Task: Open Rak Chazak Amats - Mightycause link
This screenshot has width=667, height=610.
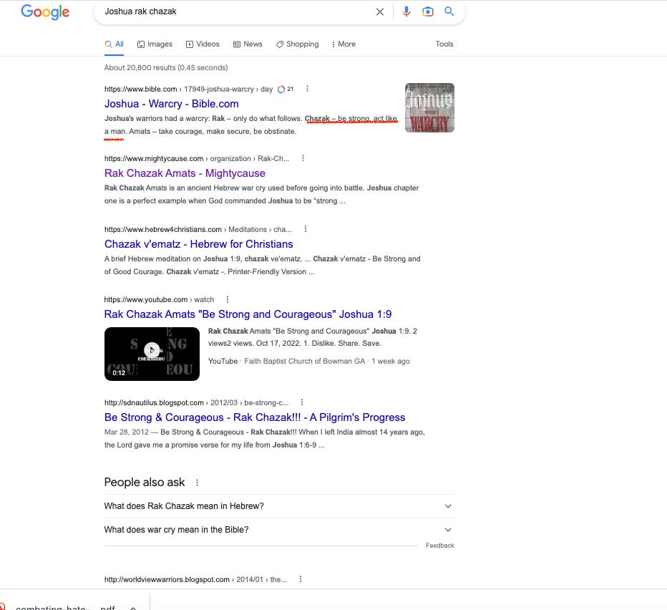Action: (185, 173)
